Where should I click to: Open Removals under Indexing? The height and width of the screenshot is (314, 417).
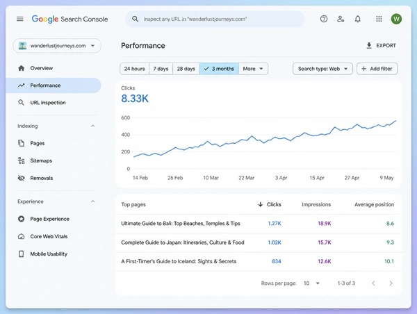click(54, 178)
